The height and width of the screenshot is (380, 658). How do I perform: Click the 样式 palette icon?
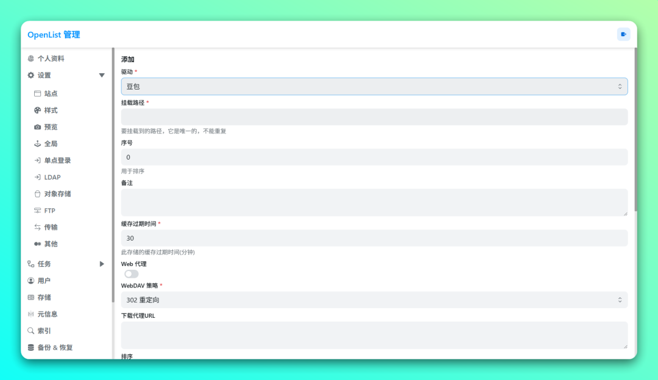pyautogui.click(x=38, y=110)
